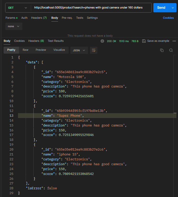Click the save icon beside Save as example

[x=144, y=41]
